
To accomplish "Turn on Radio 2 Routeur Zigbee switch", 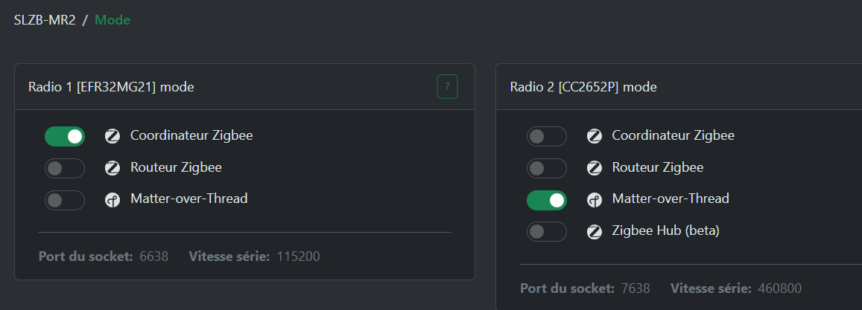I will pyautogui.click(x=547, y=169).
